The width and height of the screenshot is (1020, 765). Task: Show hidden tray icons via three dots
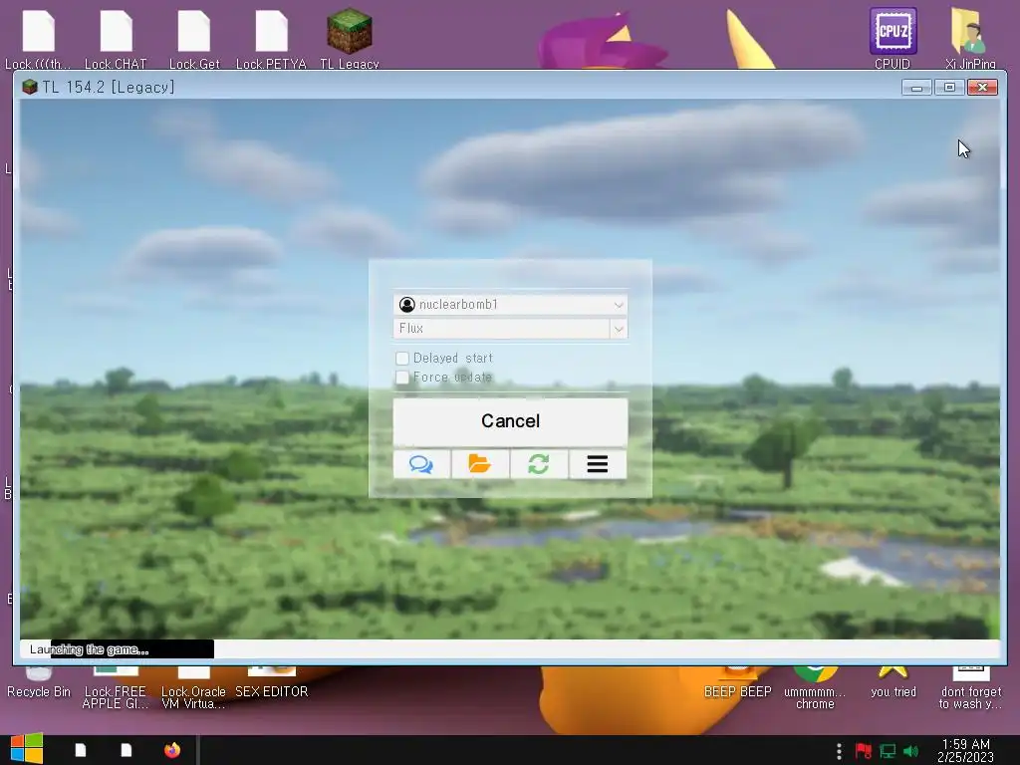(839, 751)
